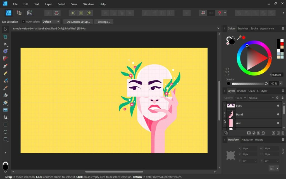286x179 pixels.
Task: Select the Node tool
Action: (5, 44)
